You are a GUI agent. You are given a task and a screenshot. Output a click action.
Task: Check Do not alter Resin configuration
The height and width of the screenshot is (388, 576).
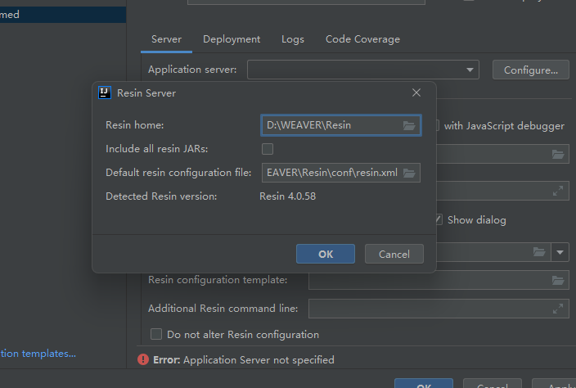click(x=156, y=334)
